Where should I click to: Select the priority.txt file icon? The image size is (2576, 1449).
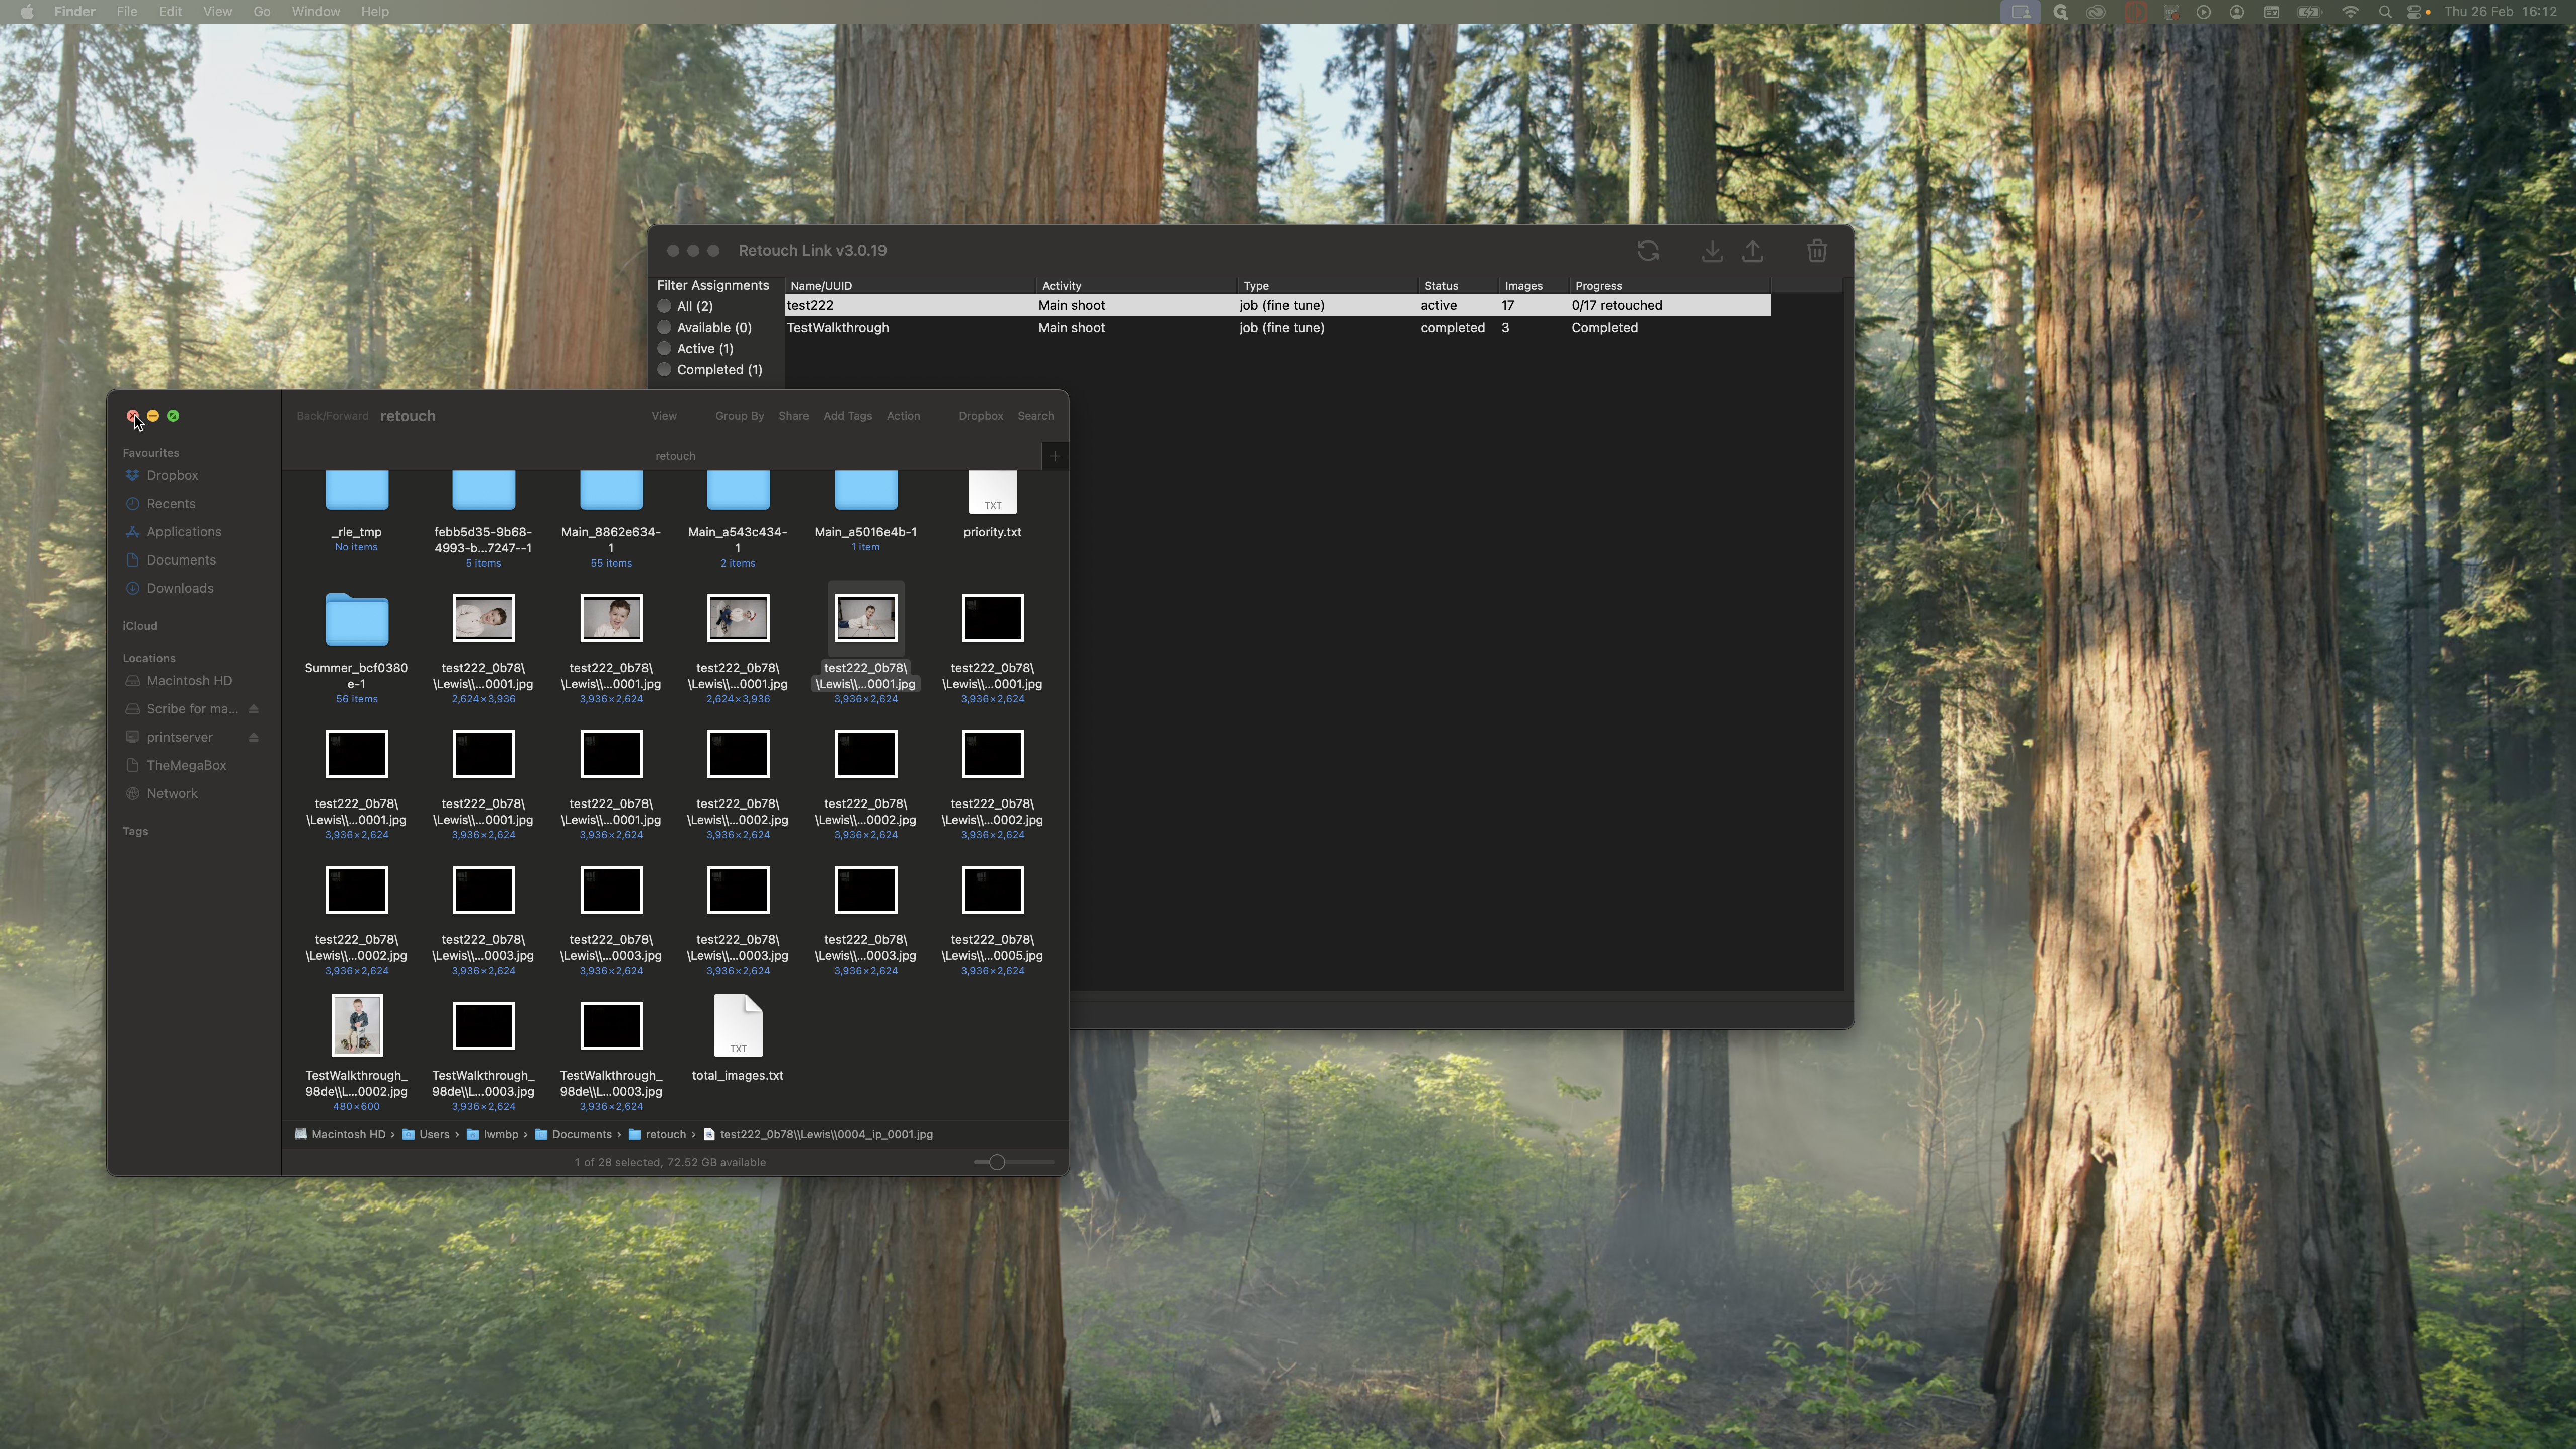pos(992,493)
